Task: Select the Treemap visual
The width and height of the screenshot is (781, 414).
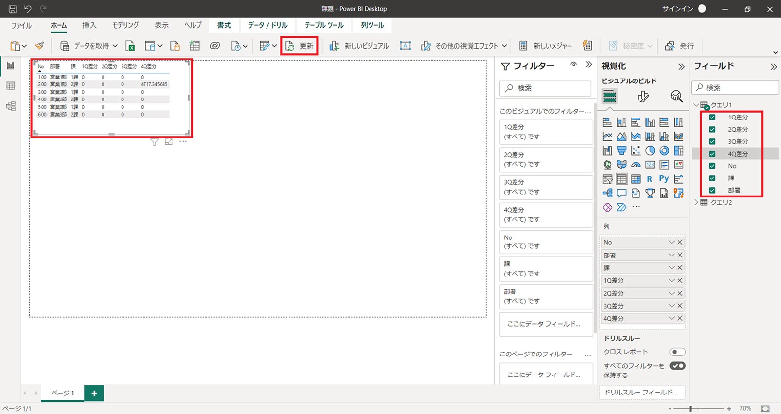Action: click(x=678, y=151)
